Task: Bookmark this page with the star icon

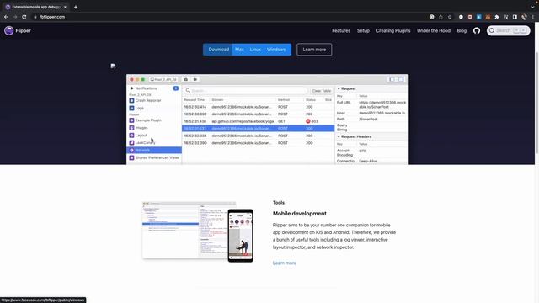Action: click(450, 17)
